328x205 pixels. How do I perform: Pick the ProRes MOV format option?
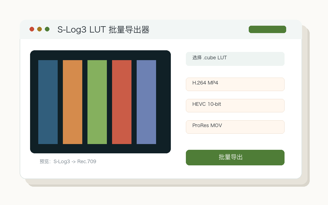(x=235, y=127)
